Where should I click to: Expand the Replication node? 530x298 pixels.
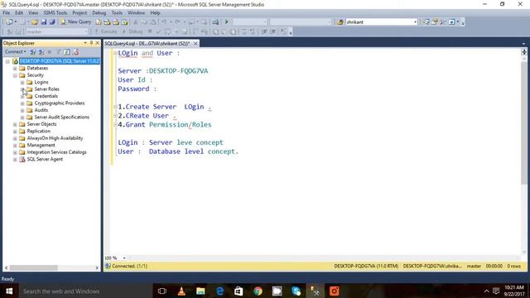pyautogui.click(x=15, y=132)
